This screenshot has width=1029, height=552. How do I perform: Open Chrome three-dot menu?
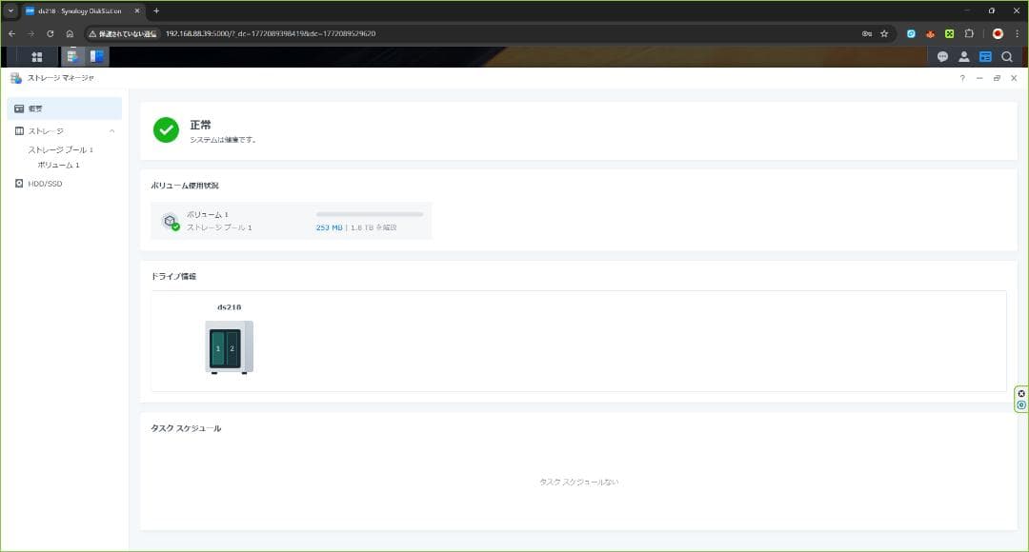point(1018,33)
